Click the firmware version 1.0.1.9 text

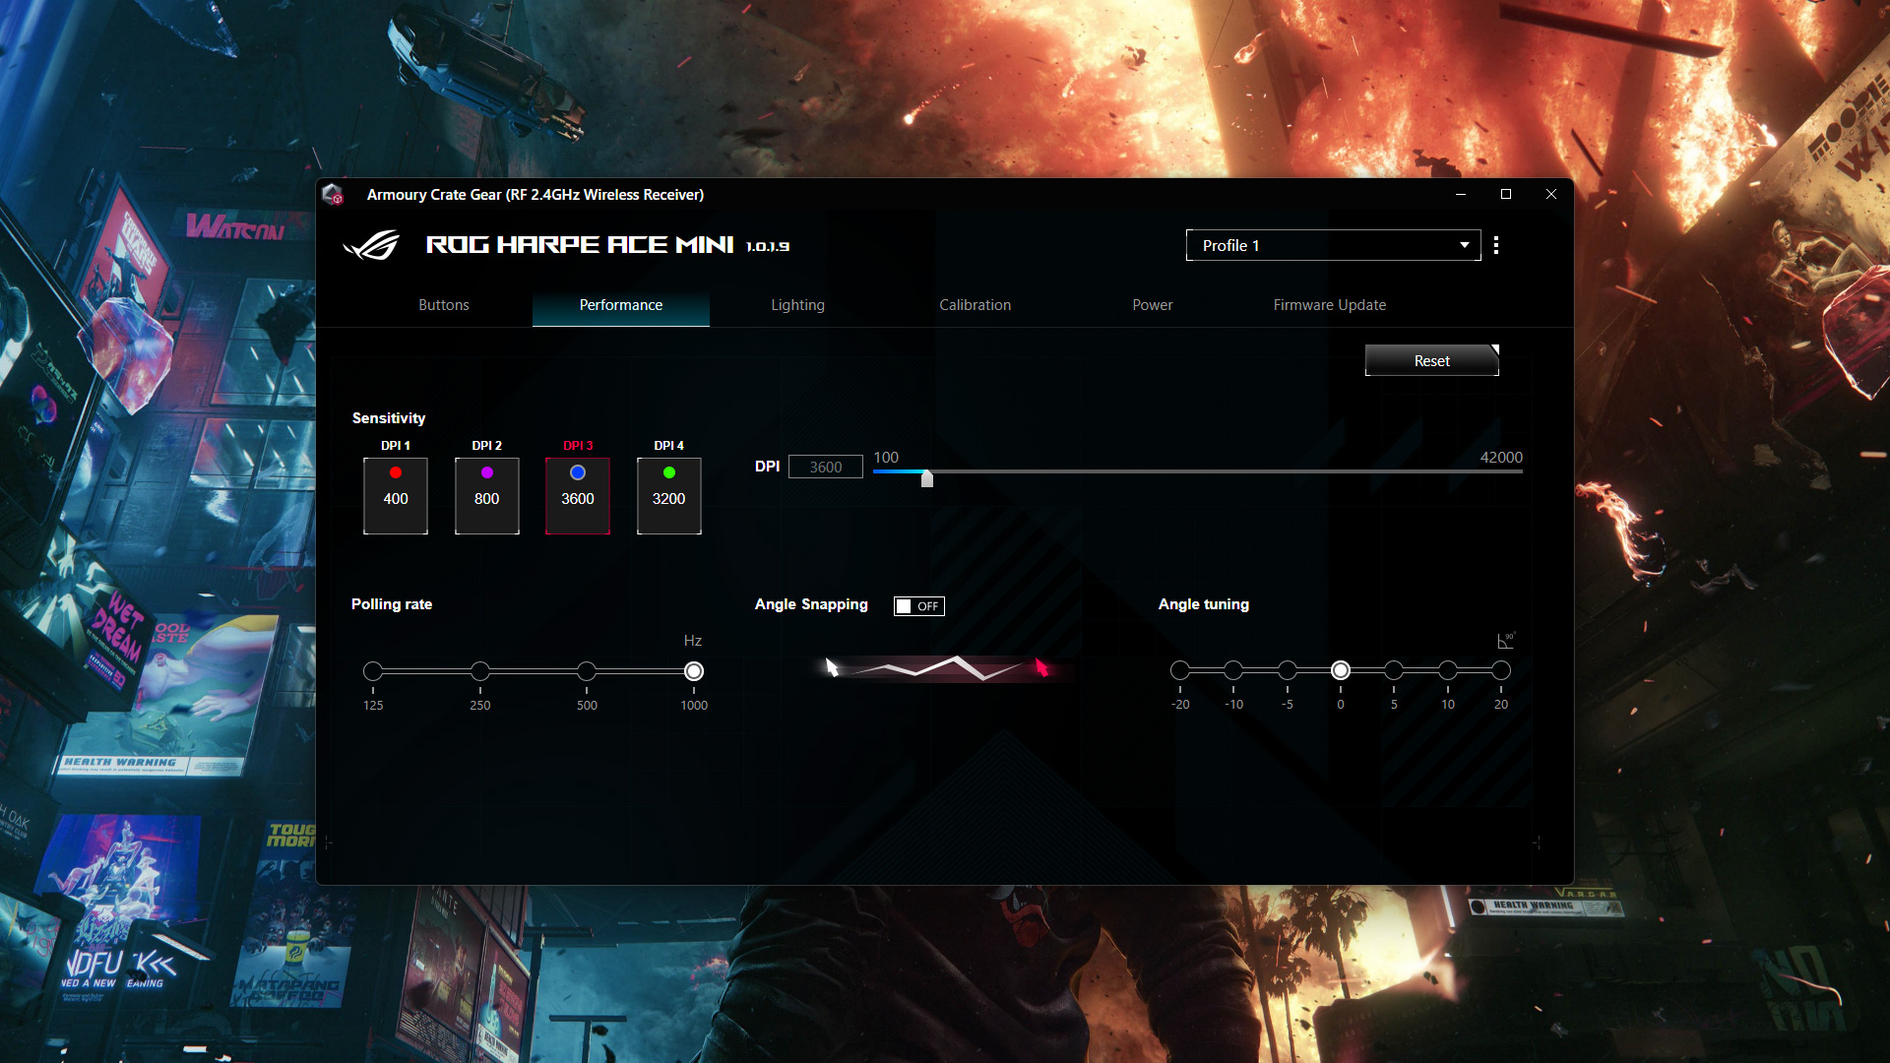768,247
